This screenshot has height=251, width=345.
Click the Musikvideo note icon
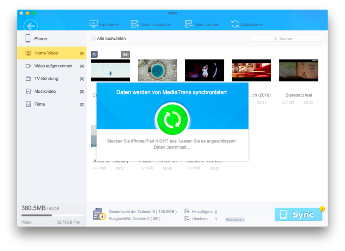coord(28,91)
